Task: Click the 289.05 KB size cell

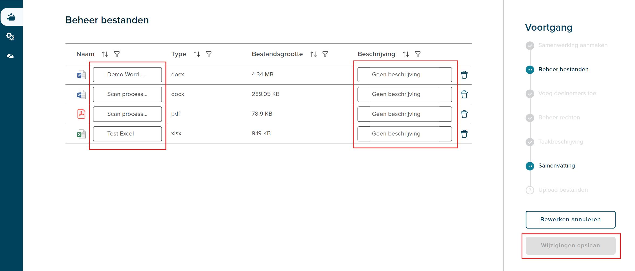Action: [266, 94]
